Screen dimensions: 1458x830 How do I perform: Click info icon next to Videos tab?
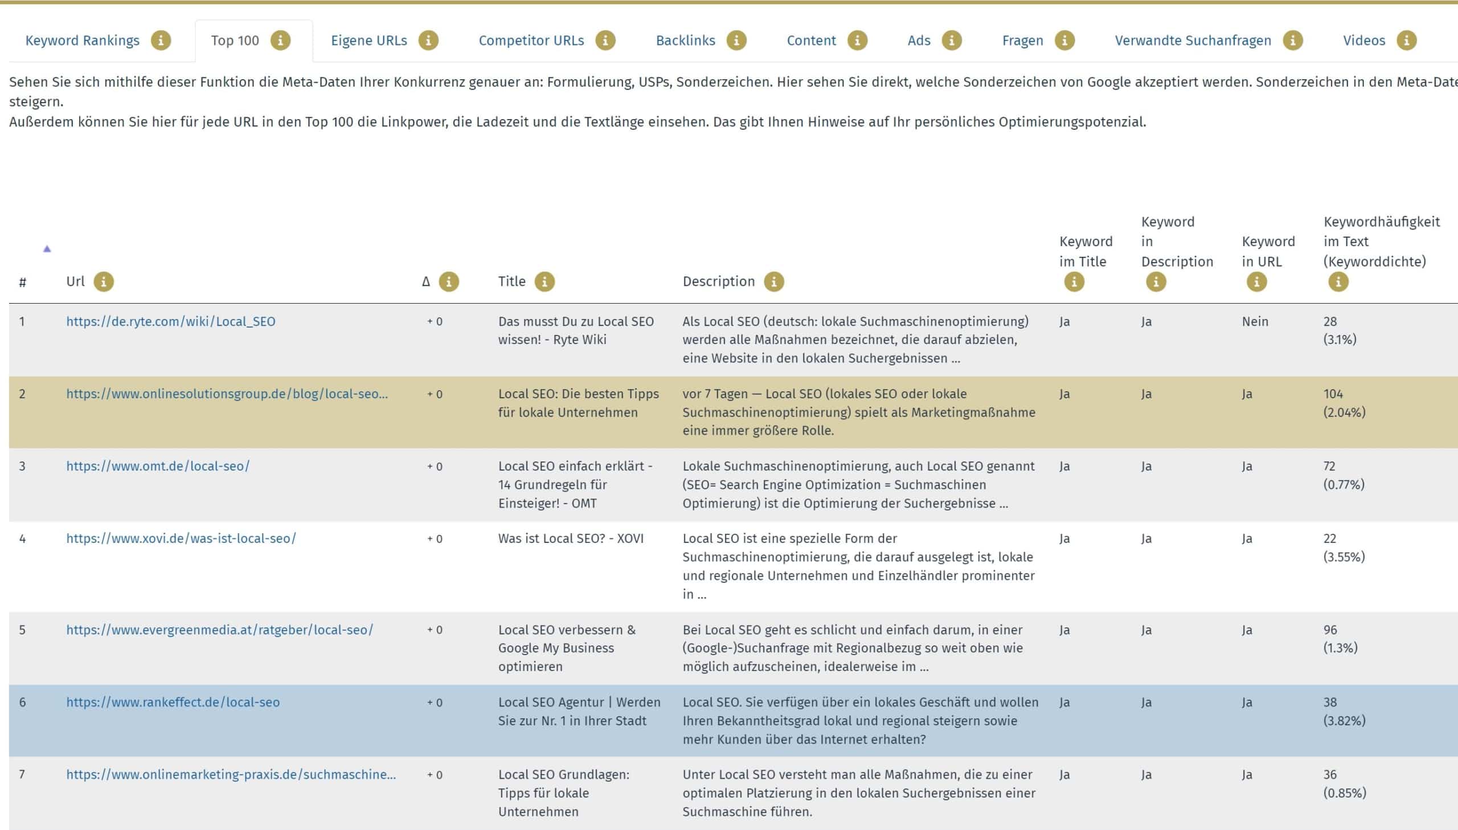(x=1407, y=40)
